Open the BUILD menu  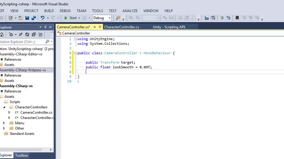click(49, 11)
